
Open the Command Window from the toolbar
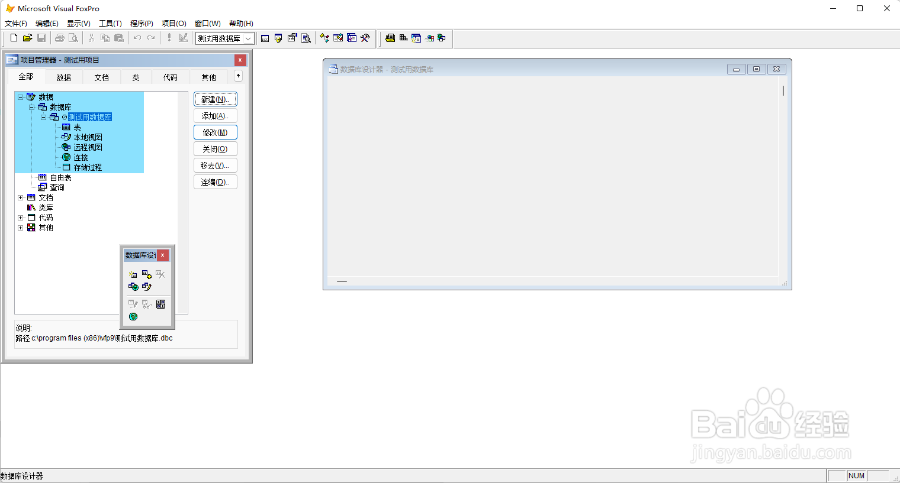point(265,38)
